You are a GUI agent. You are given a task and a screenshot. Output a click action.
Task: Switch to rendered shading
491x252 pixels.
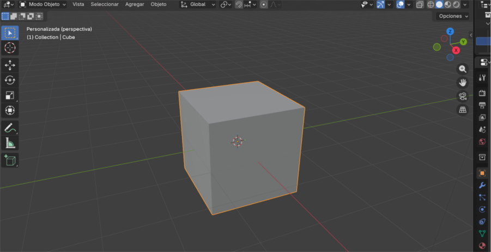(456, 4)
